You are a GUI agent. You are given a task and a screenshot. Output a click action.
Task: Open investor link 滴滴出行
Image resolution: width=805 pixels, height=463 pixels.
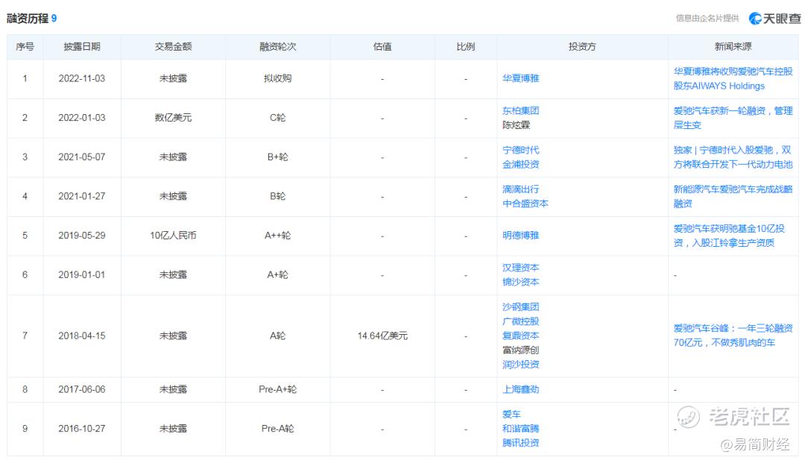click(x=520, y=189)
